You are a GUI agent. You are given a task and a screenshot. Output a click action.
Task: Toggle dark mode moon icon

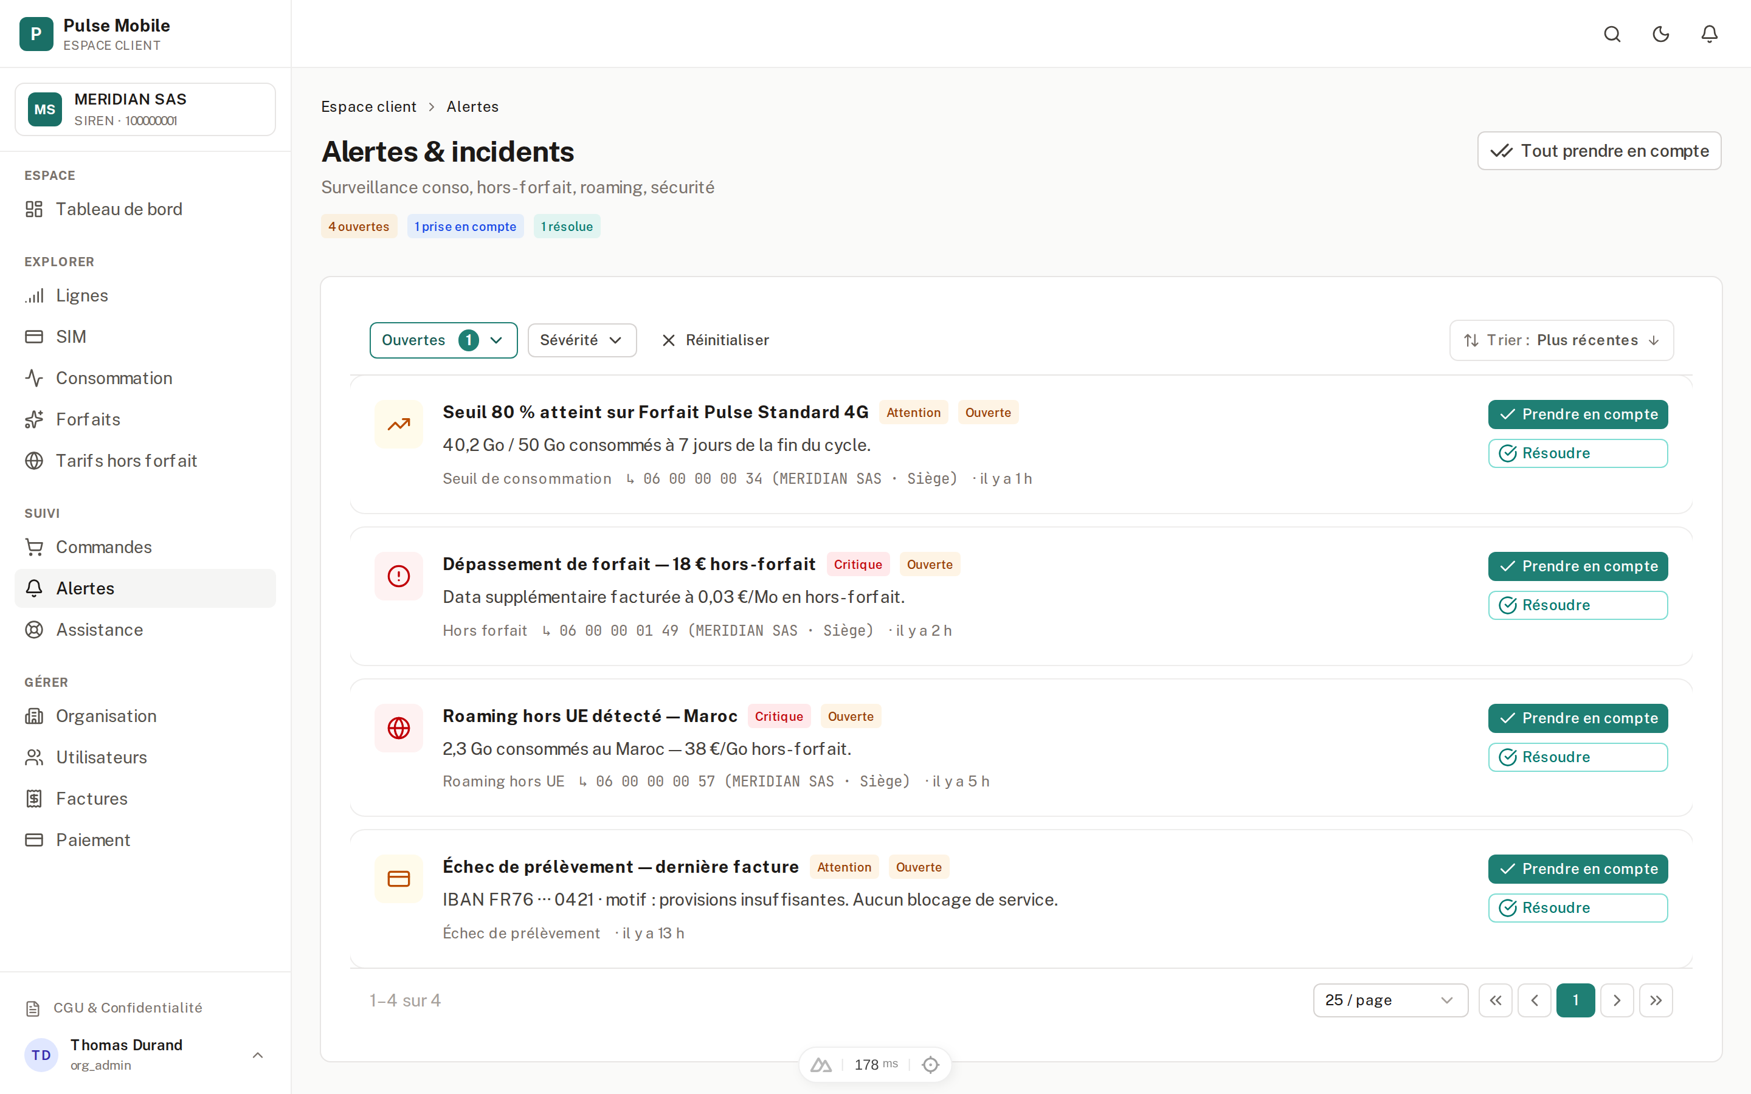click(1660, 34)
